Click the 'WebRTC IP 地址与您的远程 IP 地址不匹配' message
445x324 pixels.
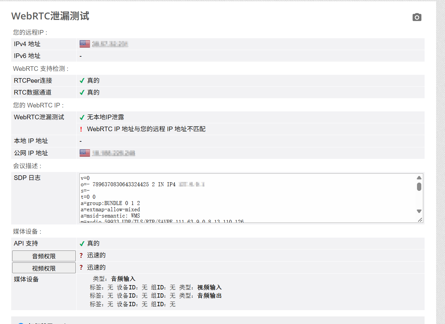coord(146,129)
